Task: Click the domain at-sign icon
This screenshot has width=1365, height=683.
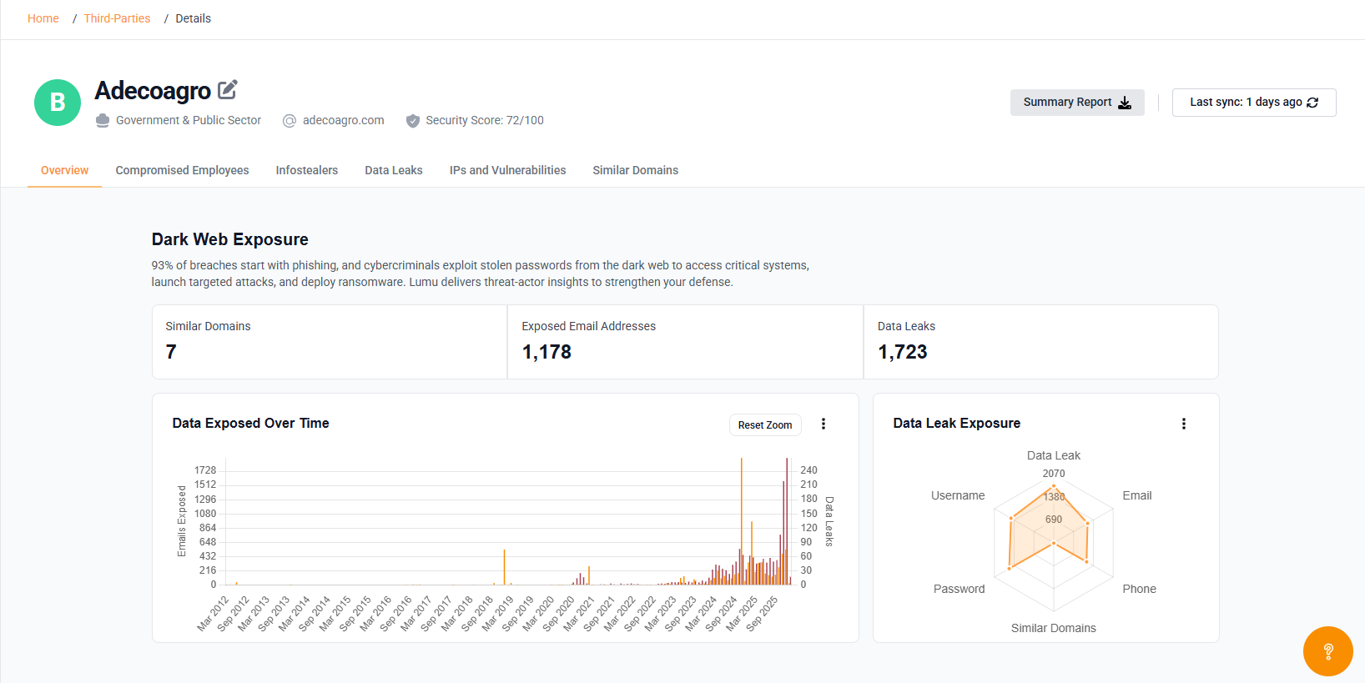Action: click(x=290, y=121)
